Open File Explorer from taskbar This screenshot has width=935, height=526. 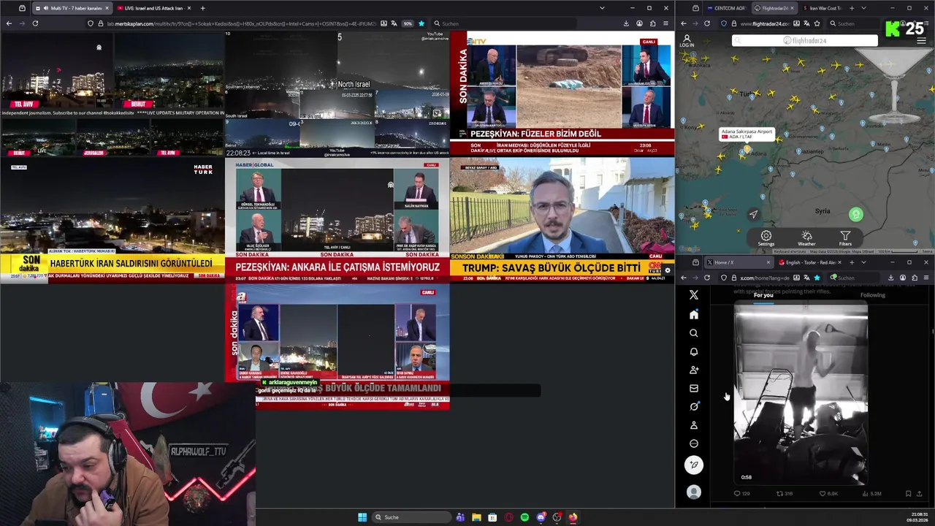click(x=476, y=517)
